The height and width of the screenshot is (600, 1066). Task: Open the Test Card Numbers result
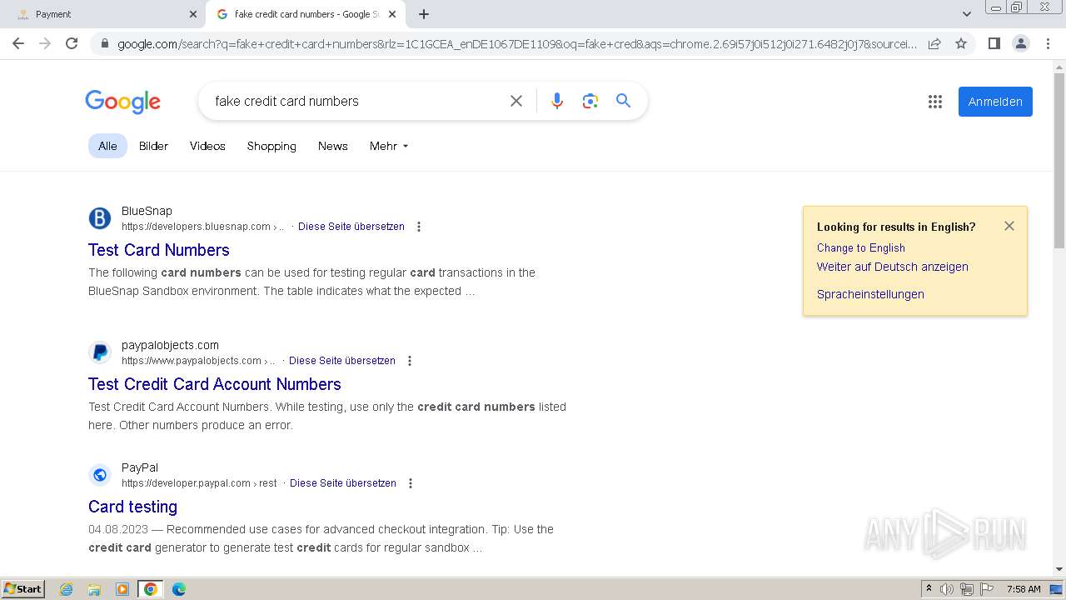coord(158,250)
